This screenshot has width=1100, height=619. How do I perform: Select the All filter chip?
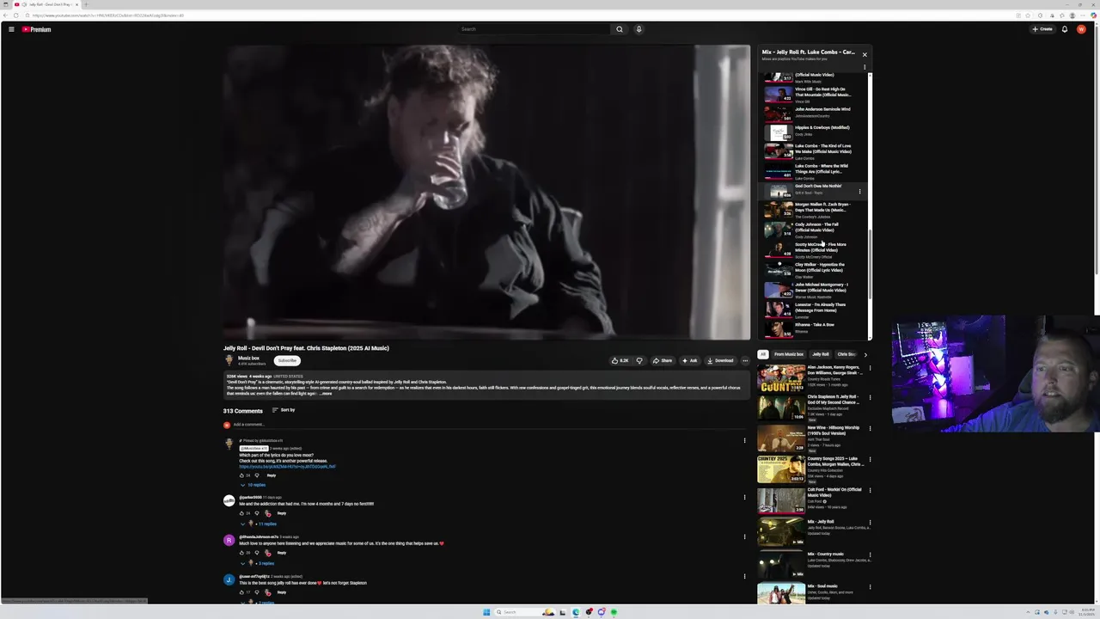[762, 354]
